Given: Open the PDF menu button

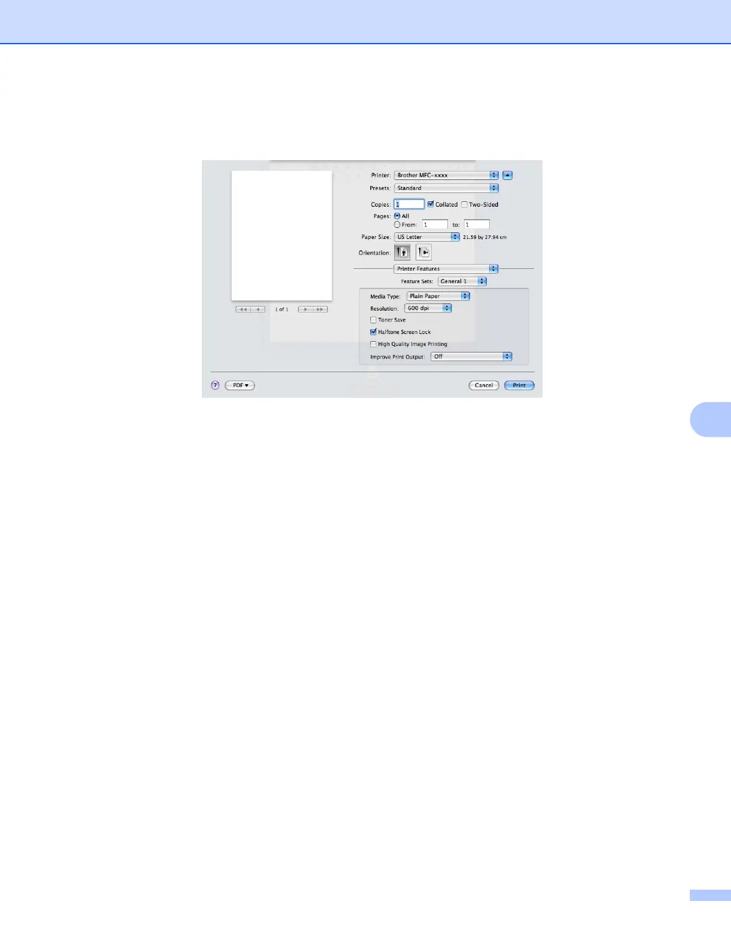Looking at the screenshot, I should [x=240, y=385].
